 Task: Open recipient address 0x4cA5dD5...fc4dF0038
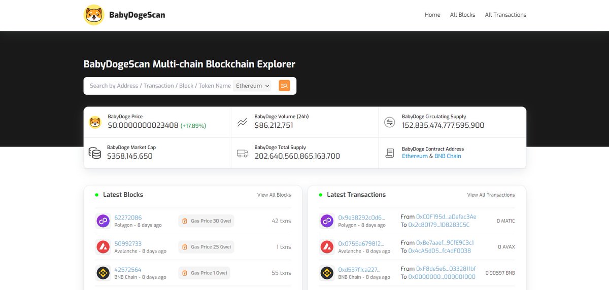tap(439, 250)
